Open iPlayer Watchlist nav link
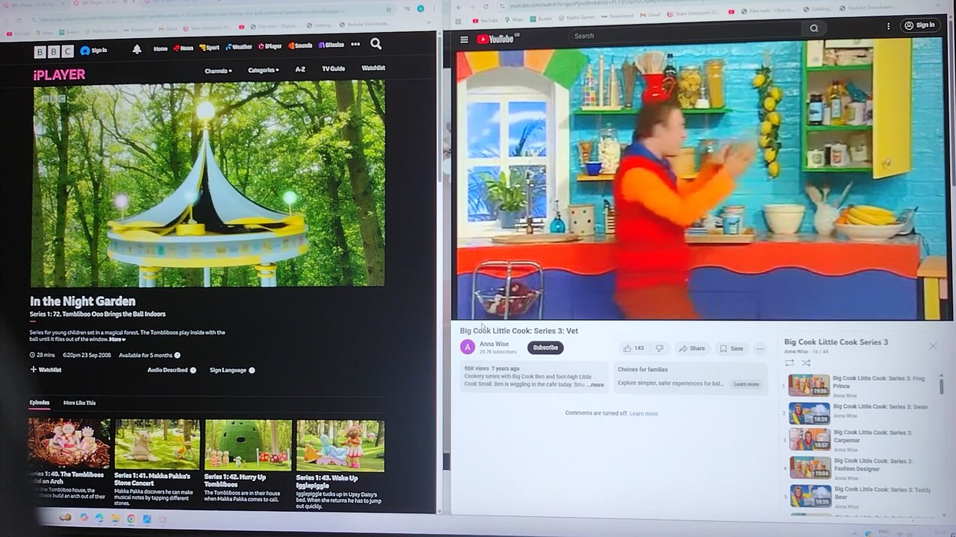The width and height of the screenshot is (956, 537). coord(373,68)
